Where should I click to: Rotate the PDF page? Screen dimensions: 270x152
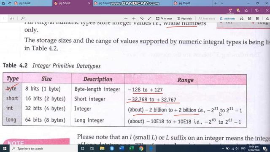(x=142, y=19)
